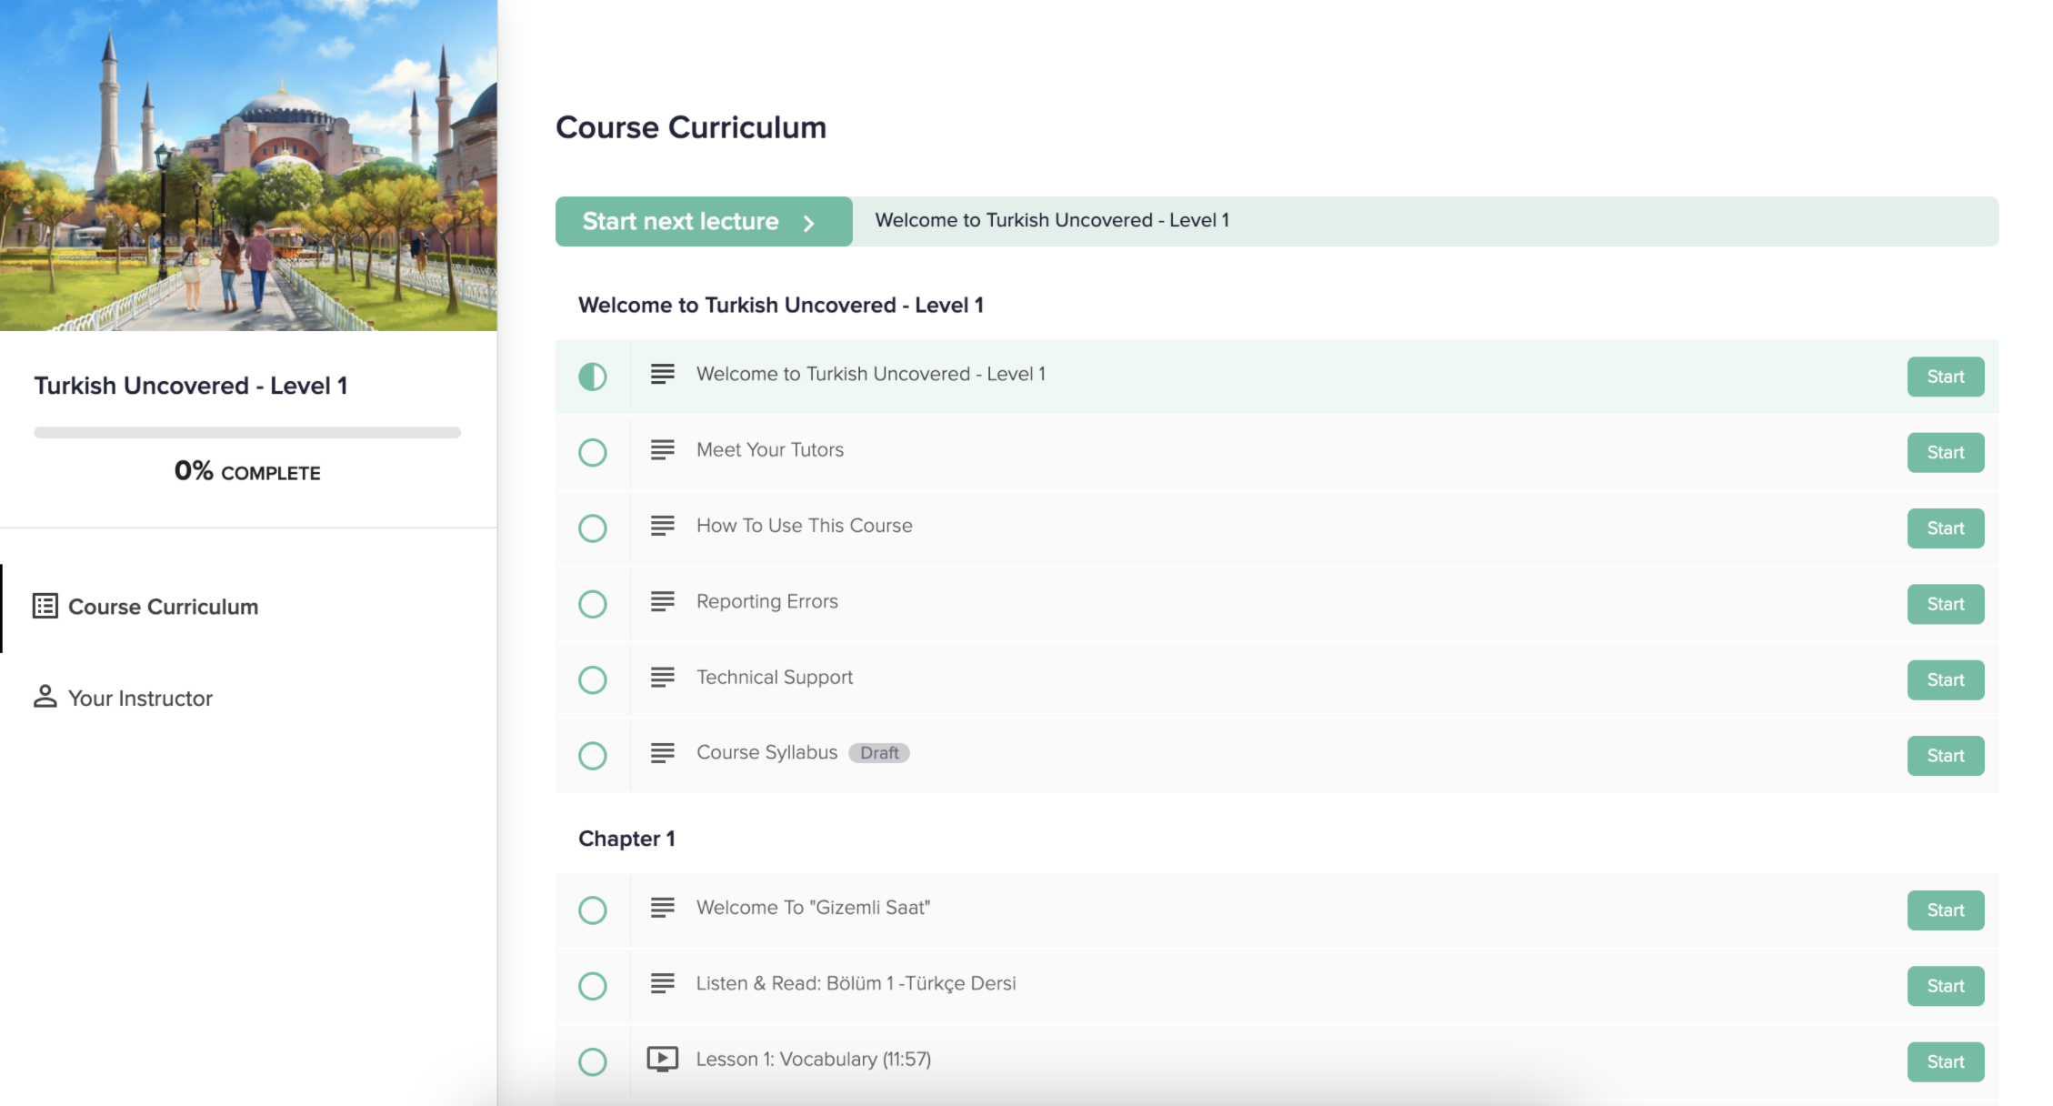This screenshot has width=2053, height=1106.
Task: Toggle completion circle for Lesson 1: Vocabulary
Action: (593, 1061)
